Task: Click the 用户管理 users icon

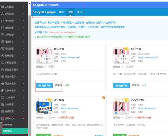Action: (x=2, y=21)
